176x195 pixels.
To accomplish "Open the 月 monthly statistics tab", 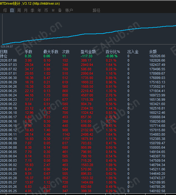I will pyautogui.click(x=25, y=10).
